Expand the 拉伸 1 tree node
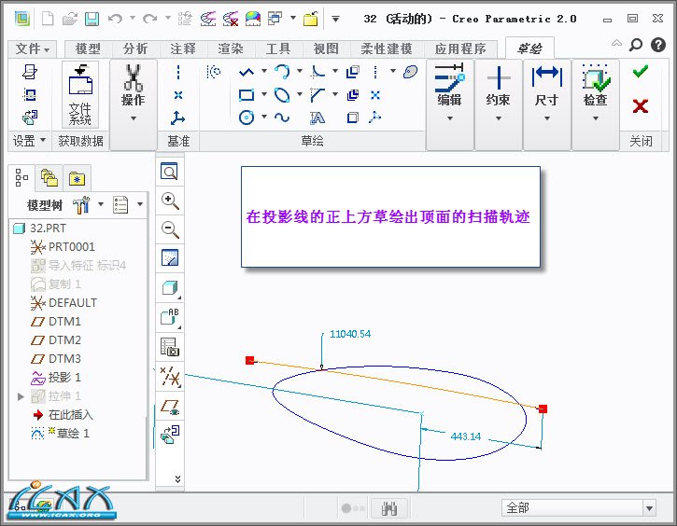677x526 pixels. pyautogui.click(x=21, y=396)
